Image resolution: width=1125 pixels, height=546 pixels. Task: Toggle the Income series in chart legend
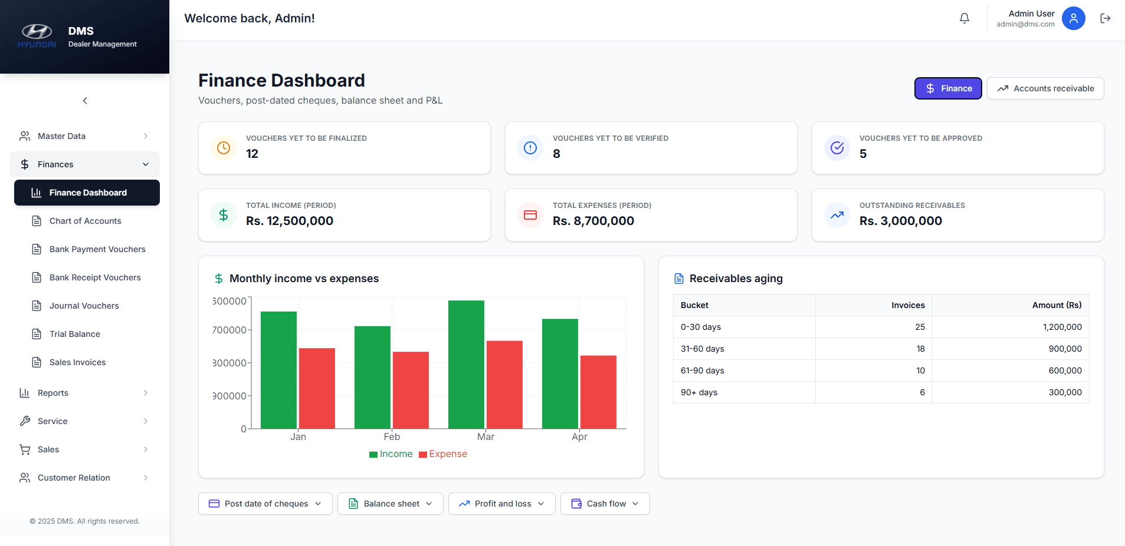pyautogui.click(x=391, y=454)
